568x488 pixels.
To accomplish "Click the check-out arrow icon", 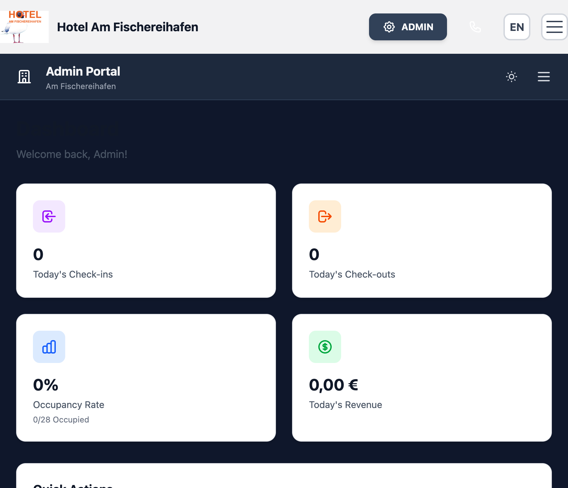I will 325,216.
